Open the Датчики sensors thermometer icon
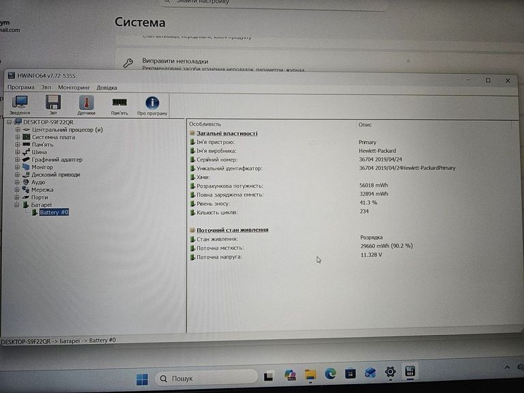The height and width of the screenshot is (393, 524). tap(86, 105)
